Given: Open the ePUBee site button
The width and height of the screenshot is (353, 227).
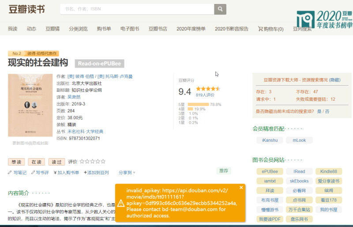Looking at the screenshot, I should pyautogui.click(x=270, y=171).
